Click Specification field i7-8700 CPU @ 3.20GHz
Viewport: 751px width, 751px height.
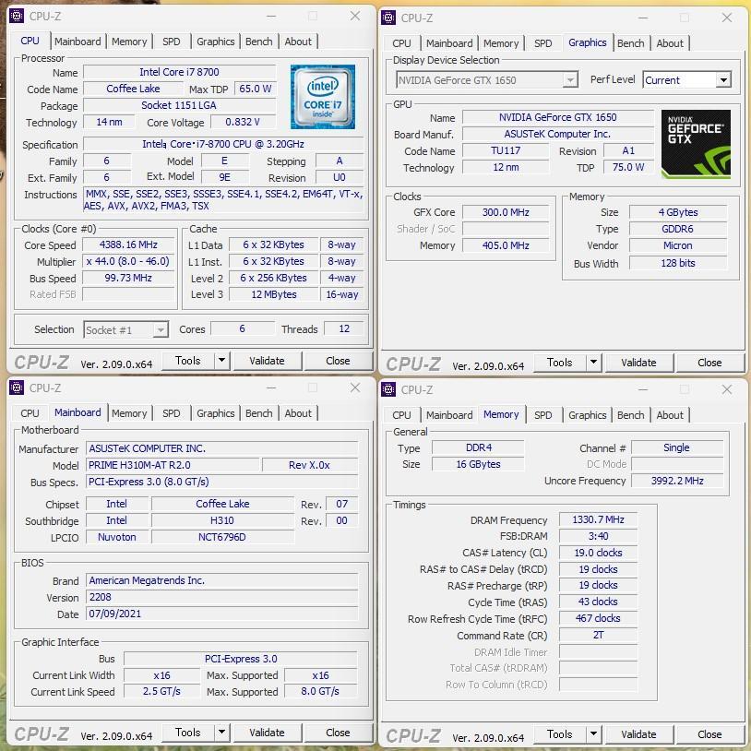pyautogui.click(x=223, y=144)
